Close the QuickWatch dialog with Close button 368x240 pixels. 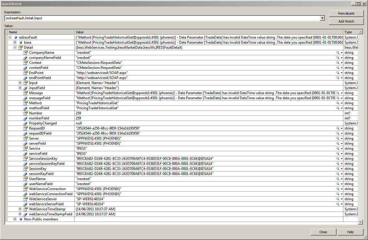(323, 232)
